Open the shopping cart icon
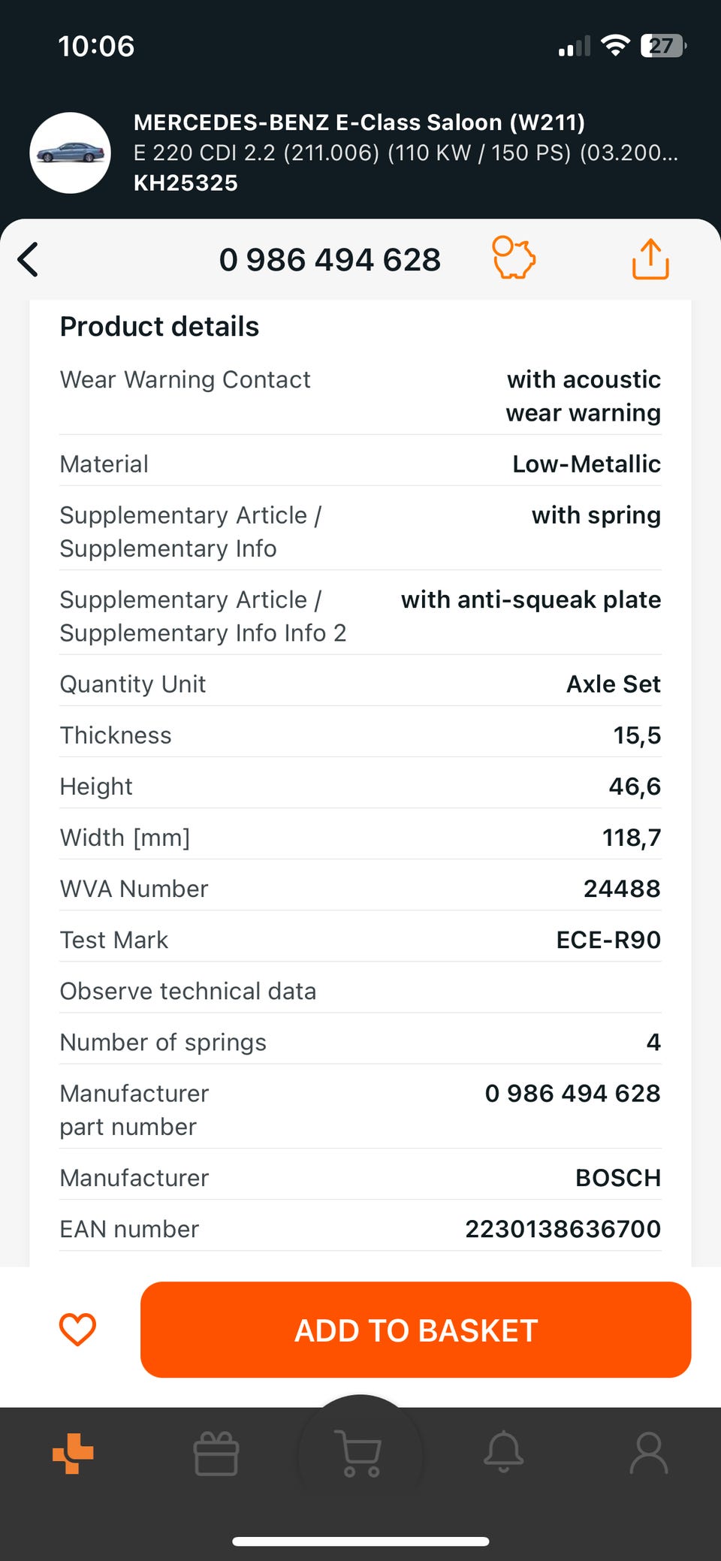 (360, 1454)
